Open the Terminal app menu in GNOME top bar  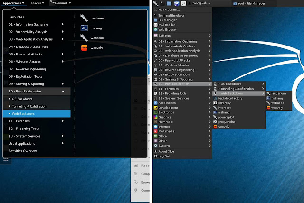61,3
